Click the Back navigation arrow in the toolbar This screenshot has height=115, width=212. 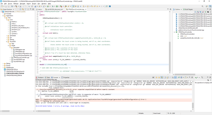pos(97,6)
